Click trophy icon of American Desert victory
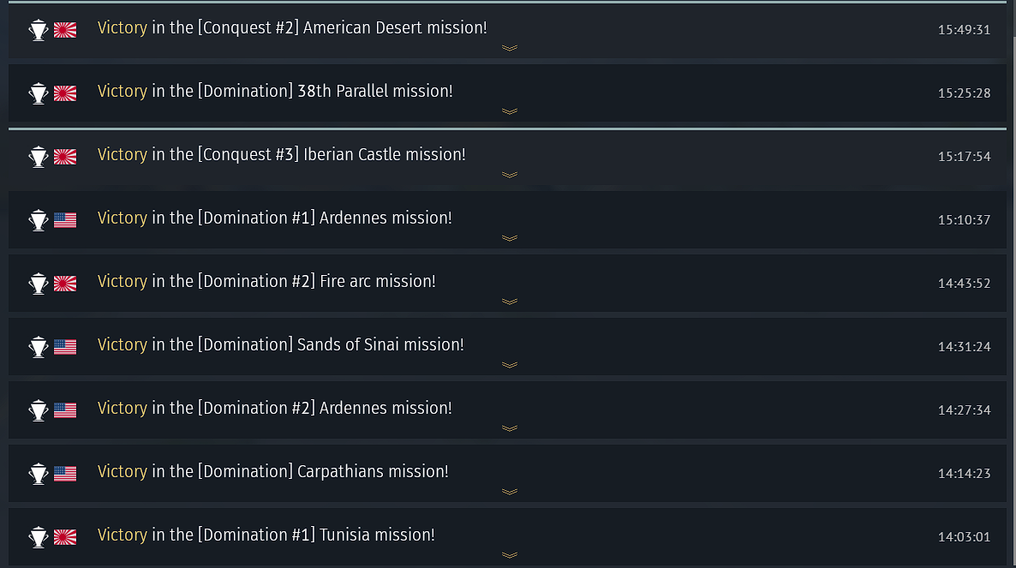Image resolution: width=1016 pixels, height=568 pixels. pyautogui.click(x=39, y=30)
